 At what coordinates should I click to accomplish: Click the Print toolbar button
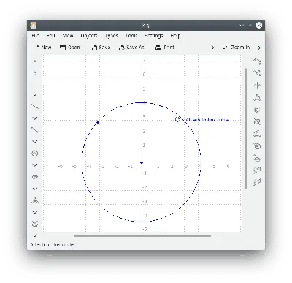pyautogui.click(x=165, y=48)
